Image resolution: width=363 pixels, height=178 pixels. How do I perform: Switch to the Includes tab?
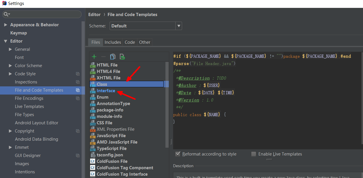click(x=113, y=42)
